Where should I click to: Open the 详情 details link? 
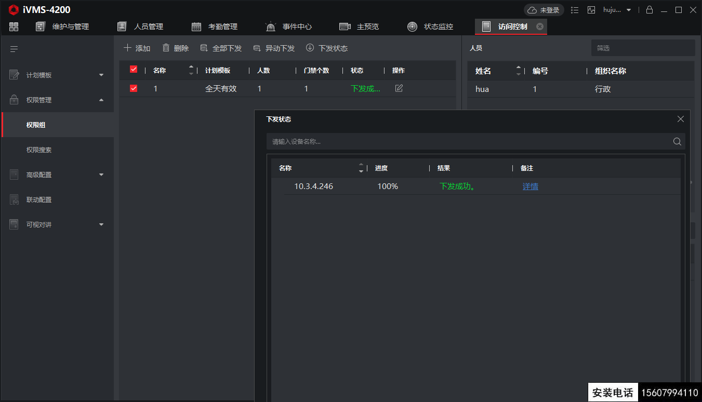pyautogui.click(x=531, y=186)
